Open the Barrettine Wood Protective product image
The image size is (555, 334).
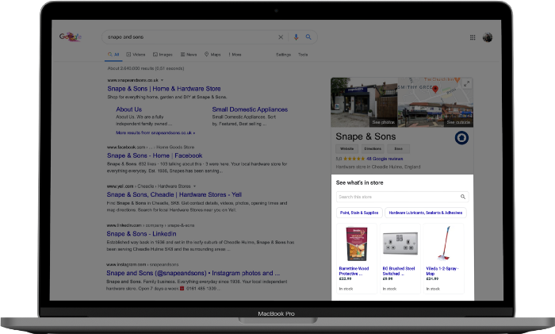[x=357, y=244]
